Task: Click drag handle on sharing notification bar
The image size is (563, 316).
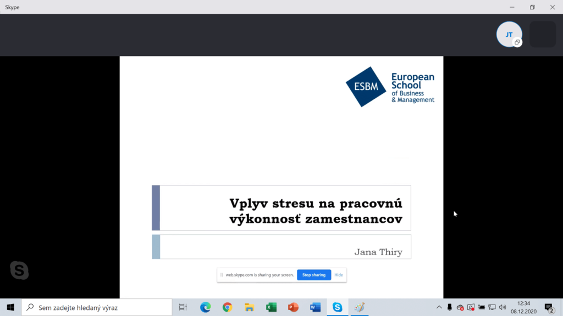Action: point(222,275)
